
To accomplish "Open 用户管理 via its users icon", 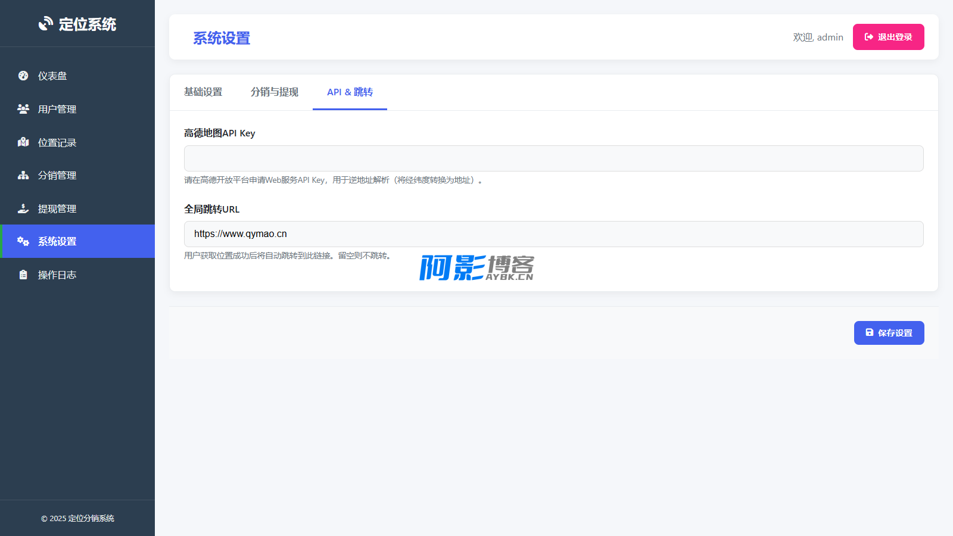I will pyautogui.click(x=23, y=109).
